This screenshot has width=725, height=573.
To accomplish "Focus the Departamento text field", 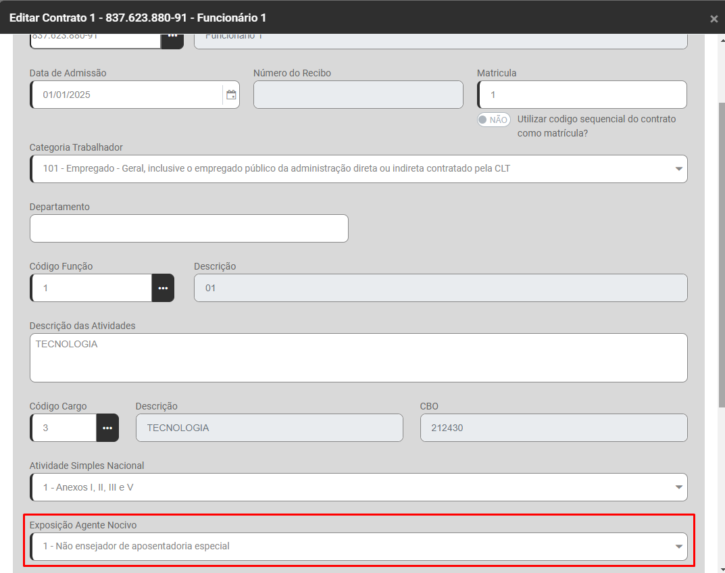I will click(x=189, y=228).
